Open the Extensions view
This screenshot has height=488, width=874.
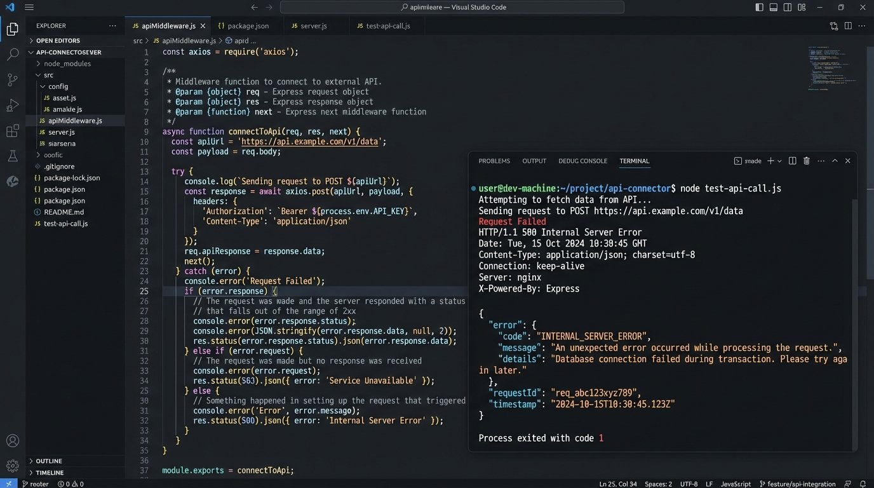[12, 131]
